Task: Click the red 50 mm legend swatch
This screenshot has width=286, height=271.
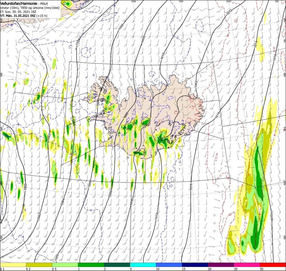Action: pyautogui.click(x=273, y=265)
